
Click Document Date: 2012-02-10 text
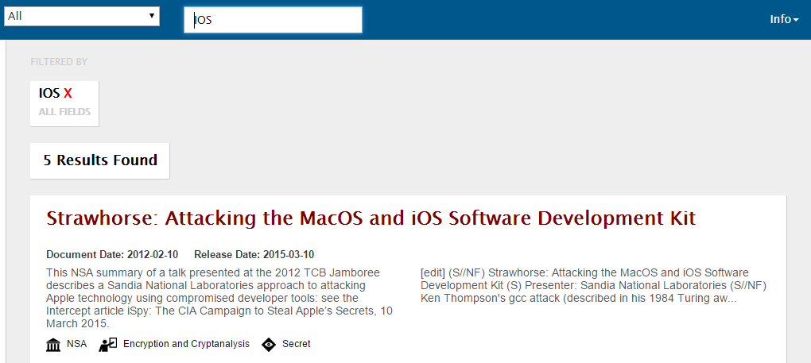pyautogui.click(x=112, y=254)
